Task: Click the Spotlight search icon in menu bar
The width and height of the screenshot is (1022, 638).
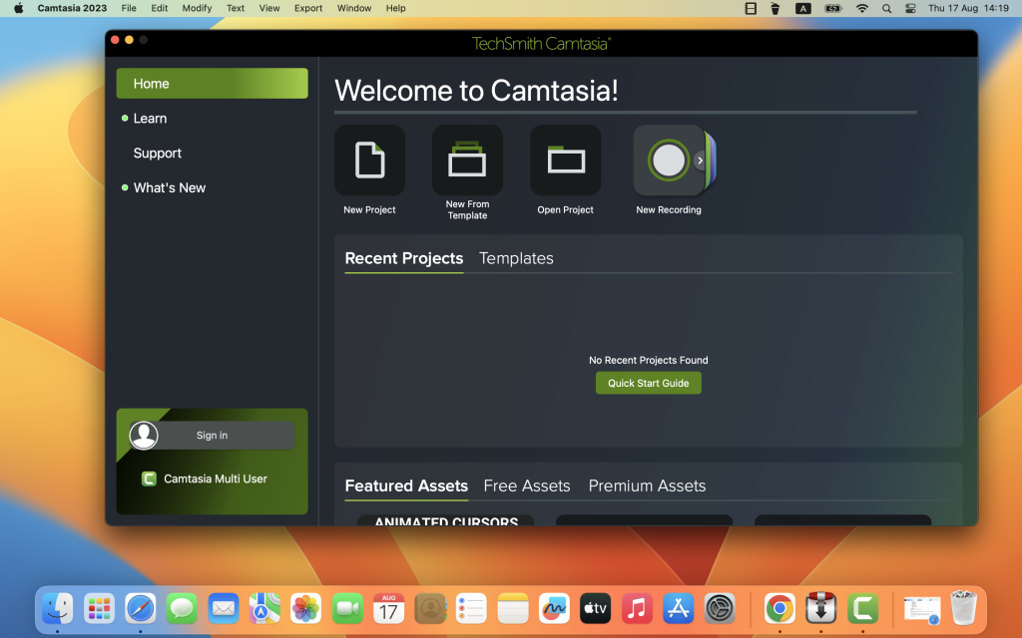Action: [x=886, y=8]
